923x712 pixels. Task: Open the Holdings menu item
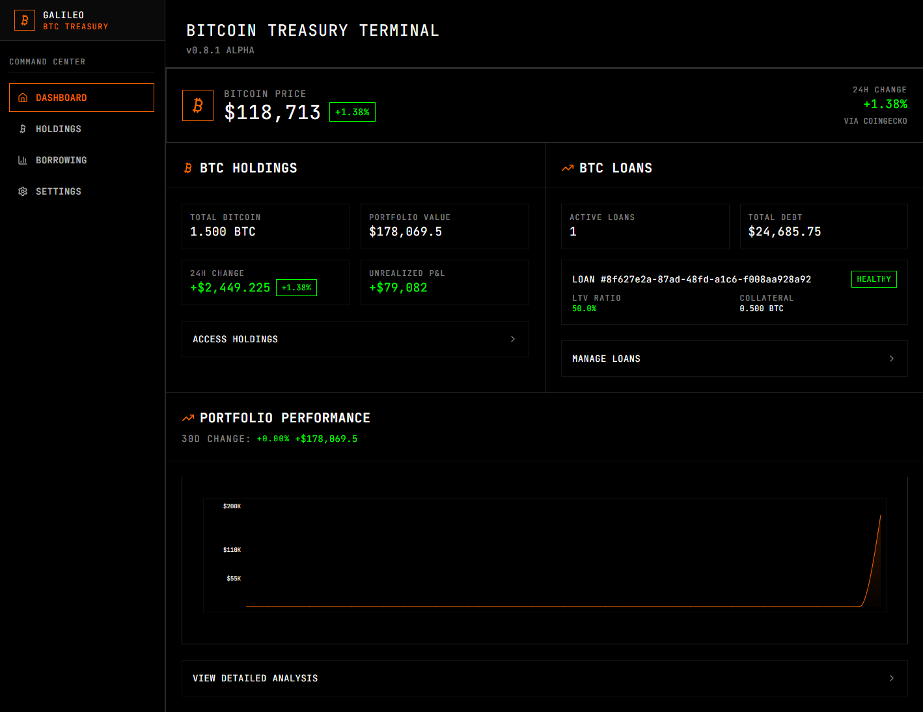pos(81,129)
